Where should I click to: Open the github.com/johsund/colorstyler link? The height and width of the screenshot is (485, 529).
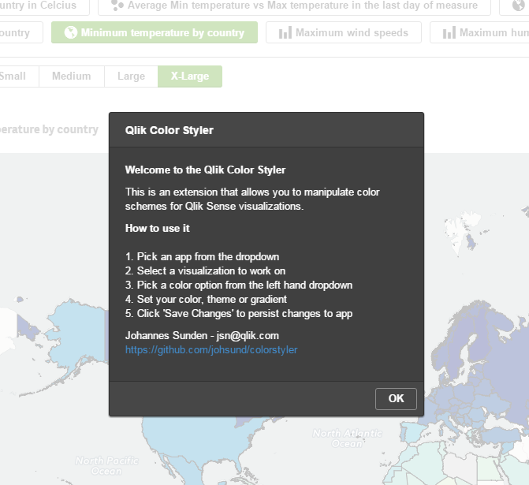coord(211,349)
